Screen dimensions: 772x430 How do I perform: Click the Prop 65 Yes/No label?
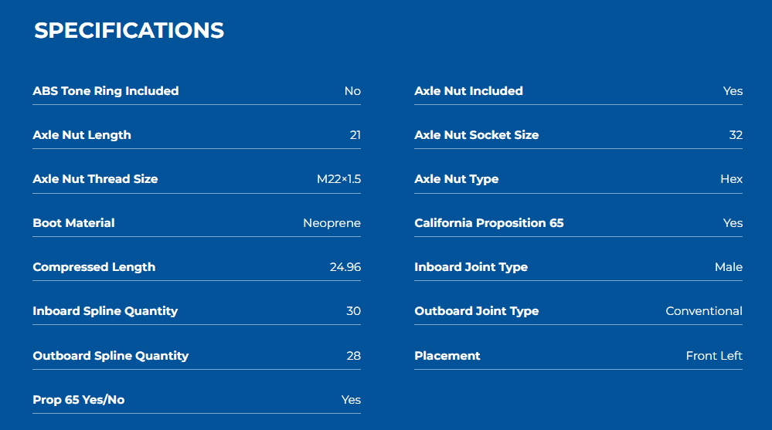pos(79,399)
